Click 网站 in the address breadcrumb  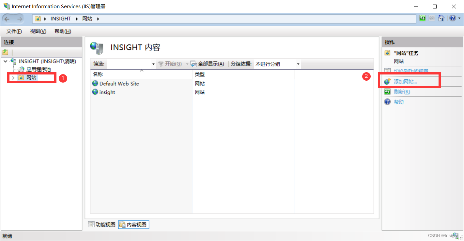[x=87, y=19]
